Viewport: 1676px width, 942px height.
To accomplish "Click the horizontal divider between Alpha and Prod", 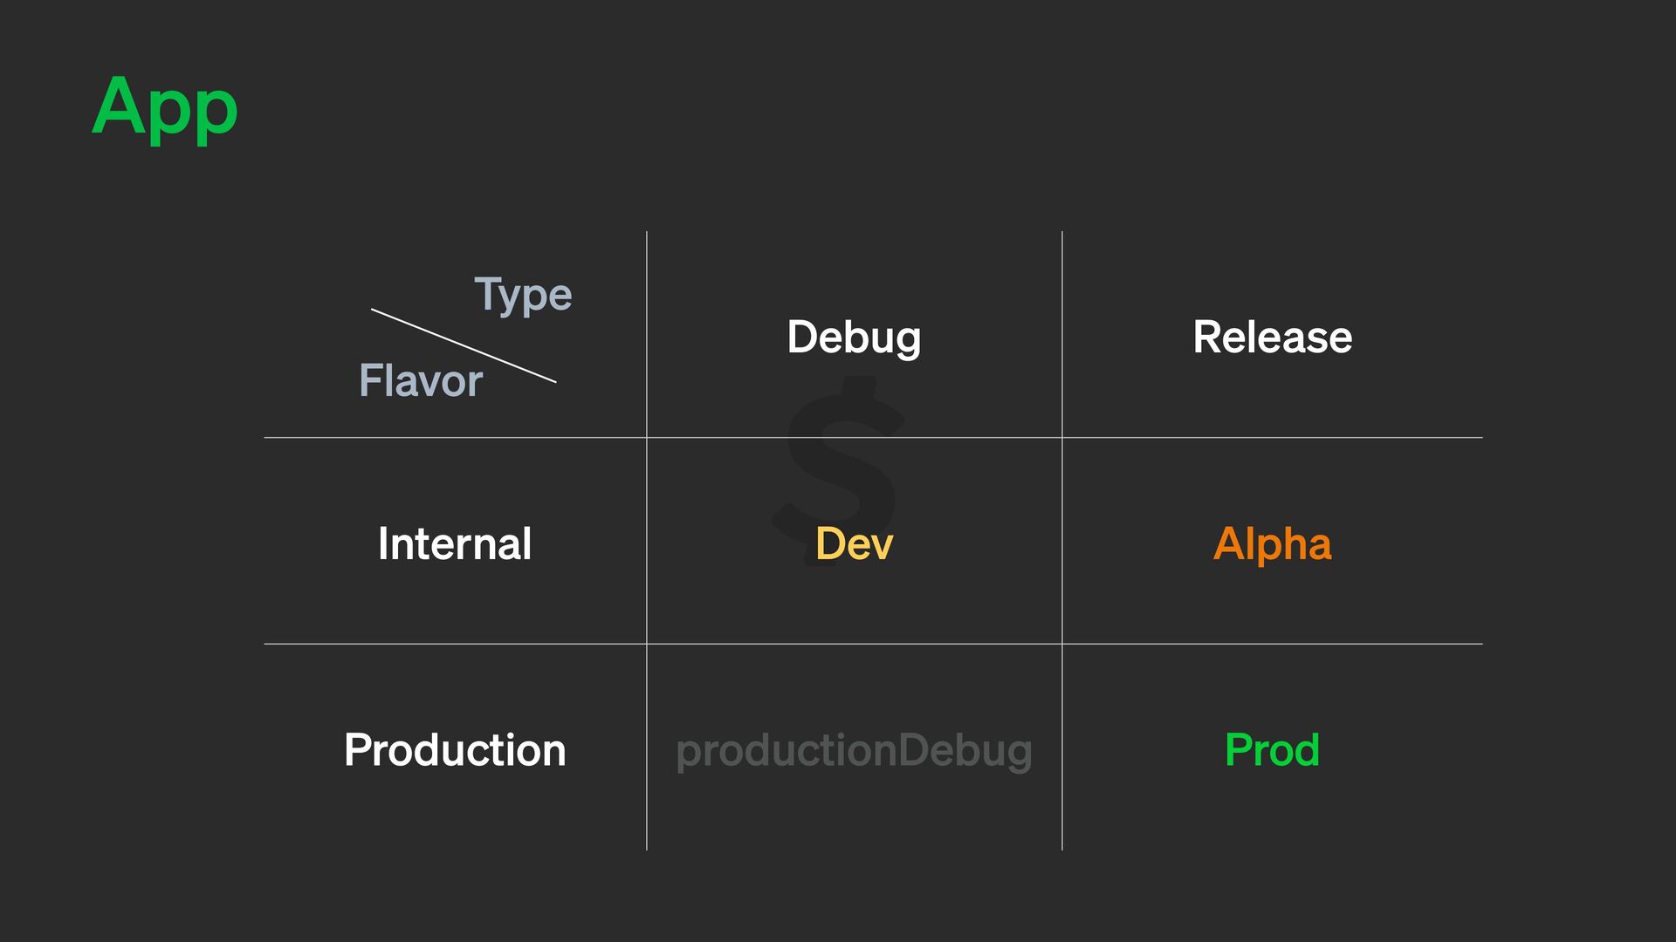I will point(1272,644).
